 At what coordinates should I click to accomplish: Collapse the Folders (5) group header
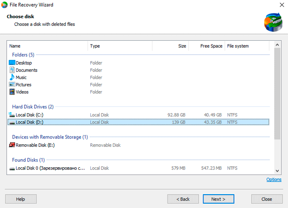tap(23, 55)
